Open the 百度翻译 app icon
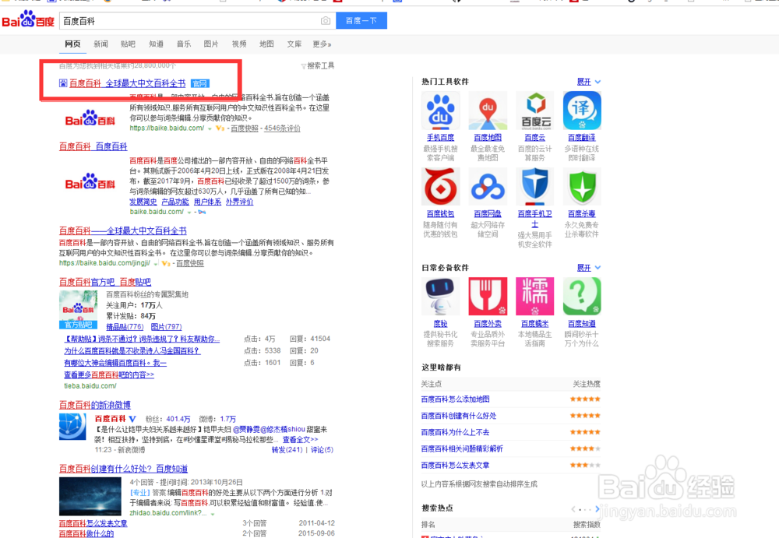Viewport: 779px width, 538px height. click(582, 111)
